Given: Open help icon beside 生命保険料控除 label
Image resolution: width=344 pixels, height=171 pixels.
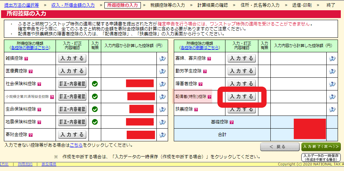Looking at the screenshot, I should tap(39, 109).
